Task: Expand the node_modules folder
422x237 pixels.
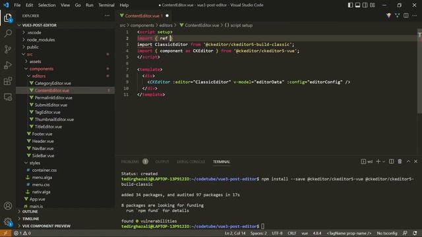Action: [65, 39]
